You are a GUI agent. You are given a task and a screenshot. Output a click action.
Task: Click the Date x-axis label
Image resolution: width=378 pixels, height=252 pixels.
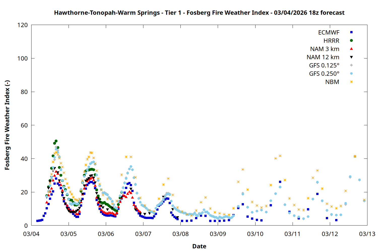click(x=199, y=246)
